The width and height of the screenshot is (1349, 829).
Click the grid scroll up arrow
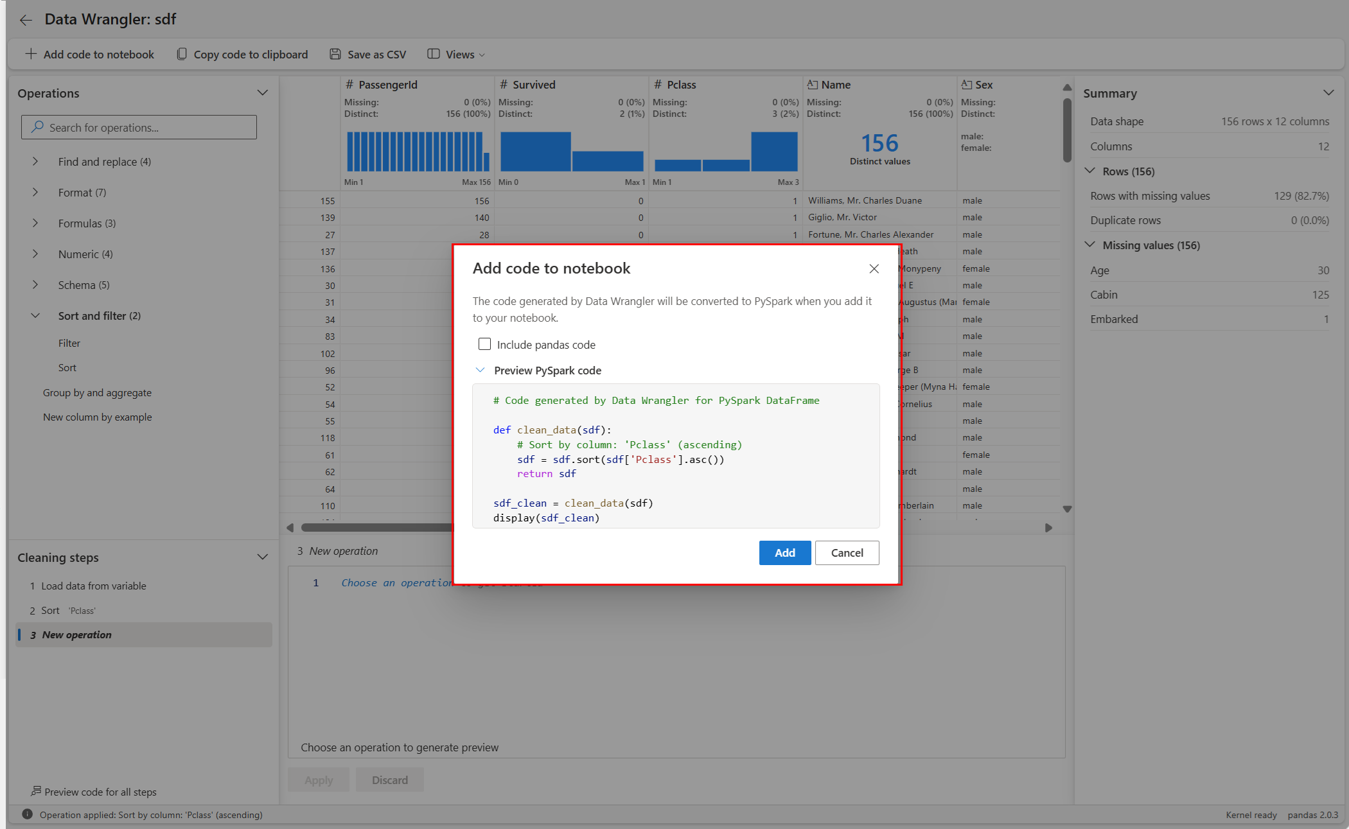[1067, 87]
